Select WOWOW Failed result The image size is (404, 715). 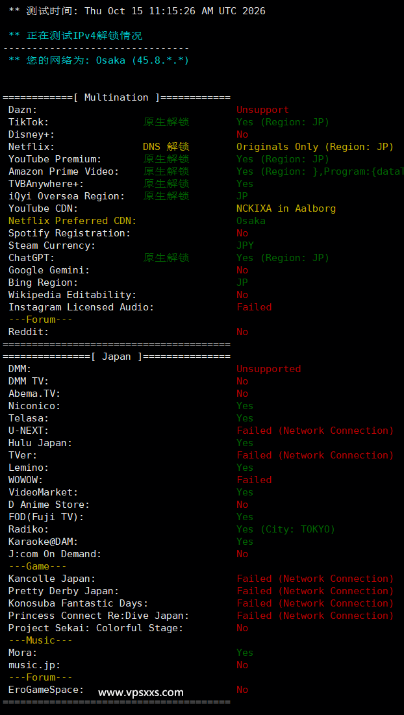[x=254, y=480]
